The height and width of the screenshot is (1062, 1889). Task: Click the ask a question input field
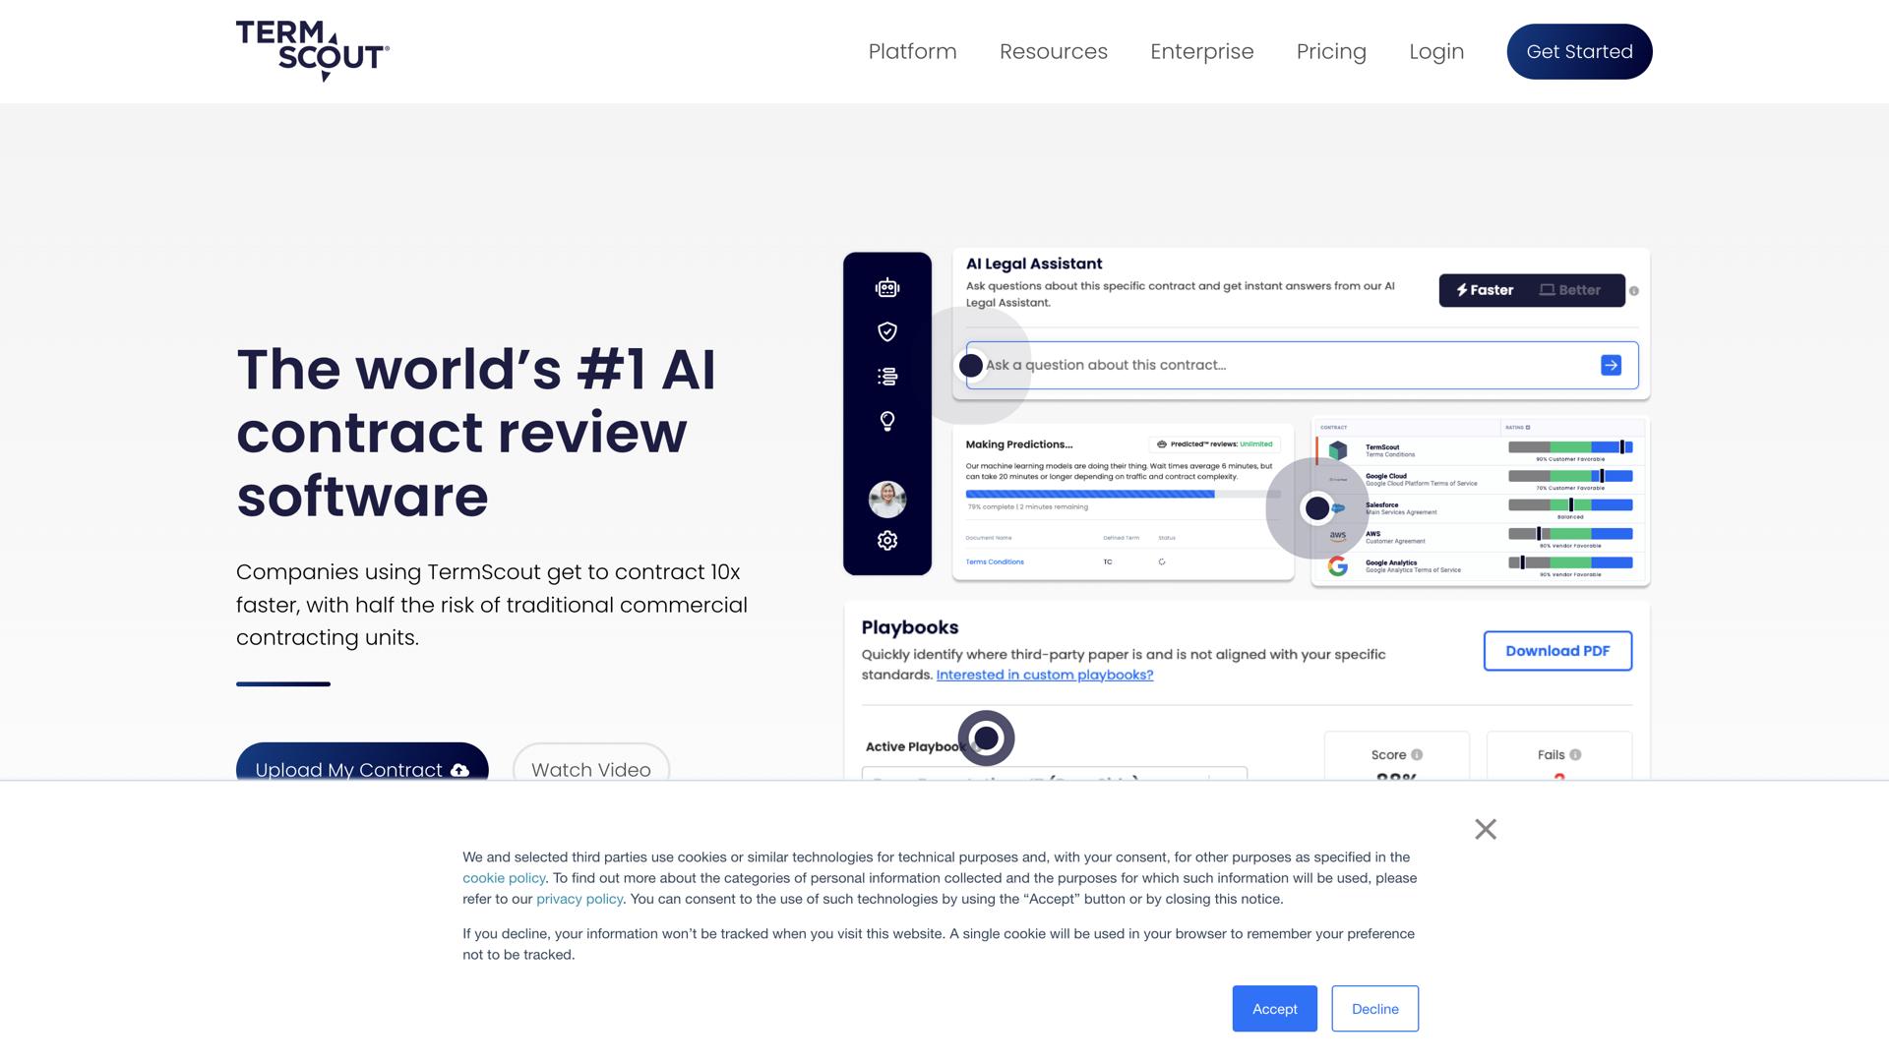point(1279,366)
